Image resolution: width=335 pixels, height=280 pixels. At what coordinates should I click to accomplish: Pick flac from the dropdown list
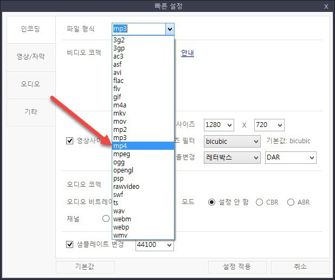pos(143,81)
